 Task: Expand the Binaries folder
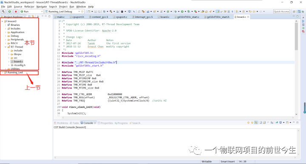pyautogui.click(x=6, y=25)
